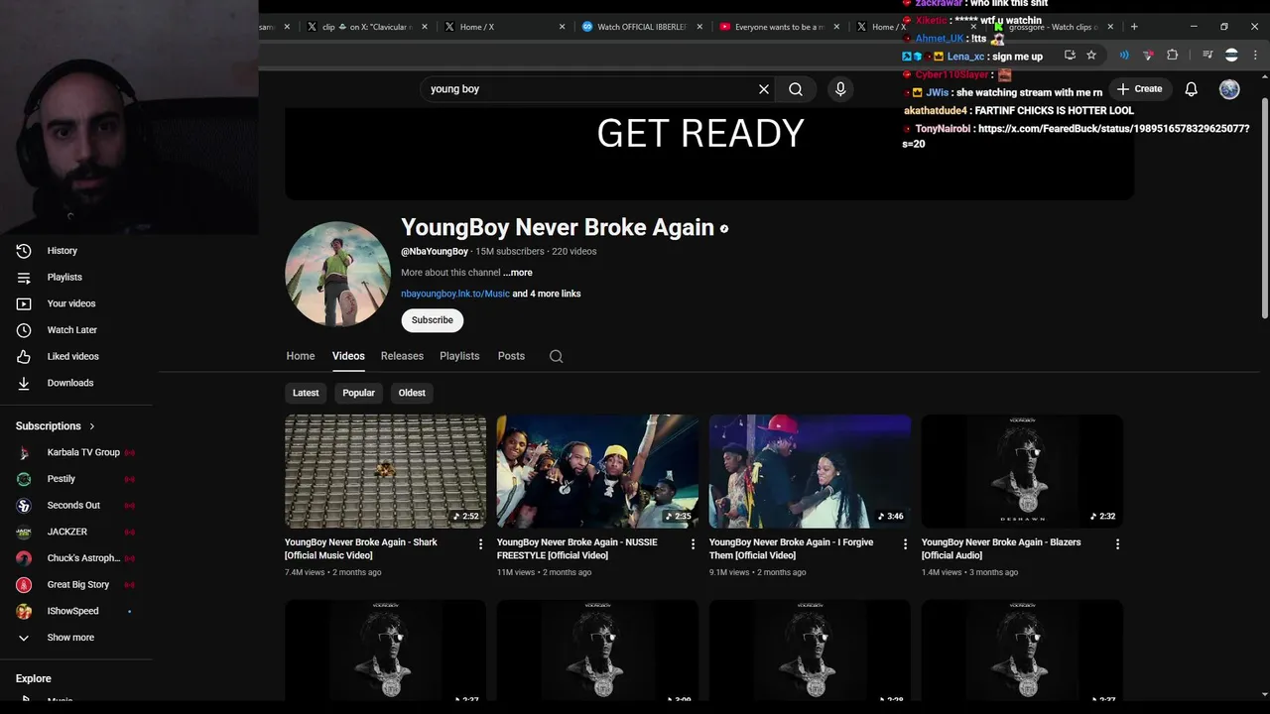Sort videos by Popular
The height and width of the screenshot is (714, 1270).
coord(358,393)
